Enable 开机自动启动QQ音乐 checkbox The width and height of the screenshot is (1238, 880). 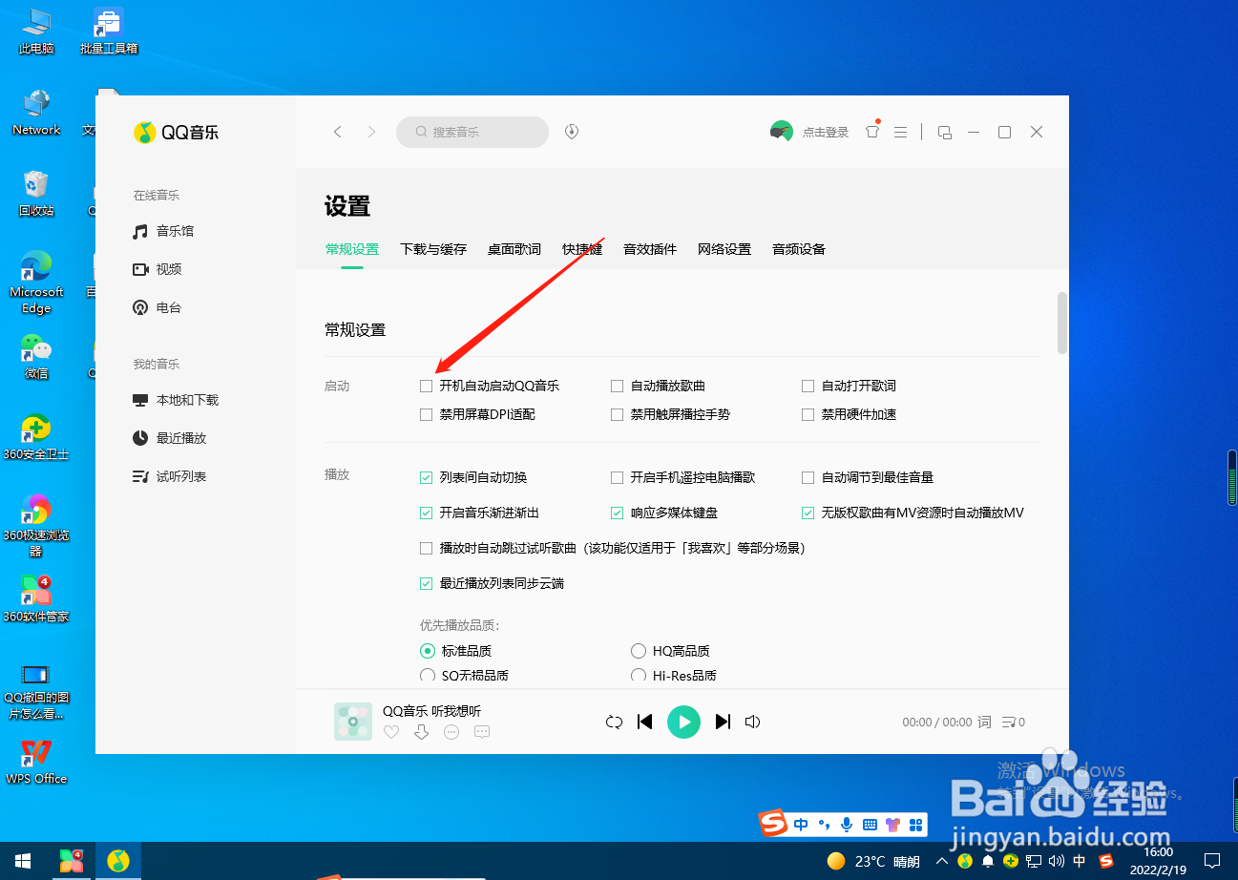point(426,386)
